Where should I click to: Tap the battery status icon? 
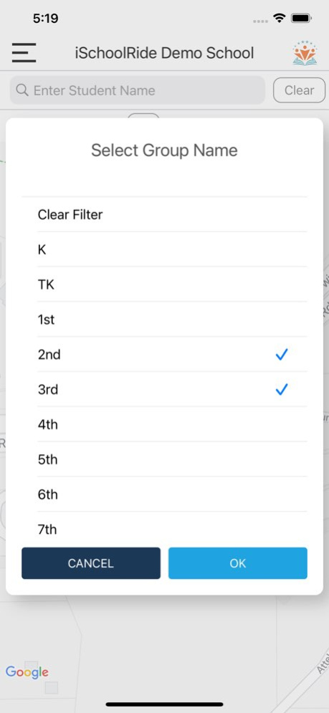tap(301, 19)
